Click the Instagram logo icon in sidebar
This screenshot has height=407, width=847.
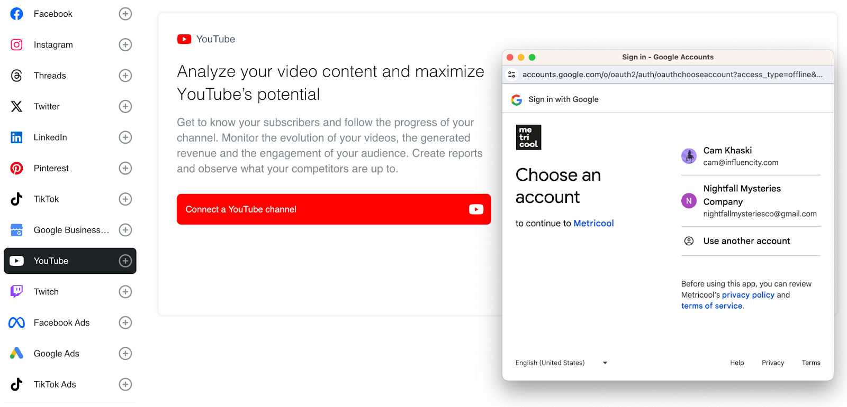[16, 45]
